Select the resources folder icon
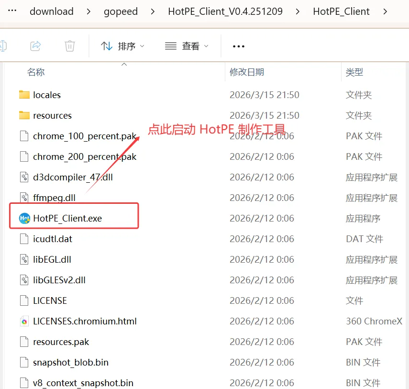 pos(24,115)
